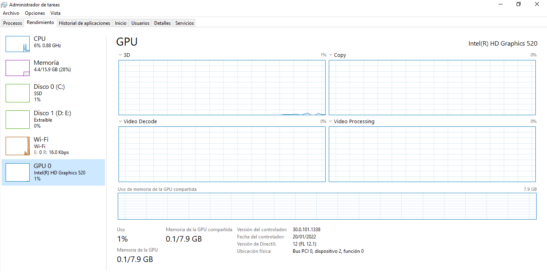
Task: Select the Memoria usage graph thumbnail
Action: pos(18,68)
